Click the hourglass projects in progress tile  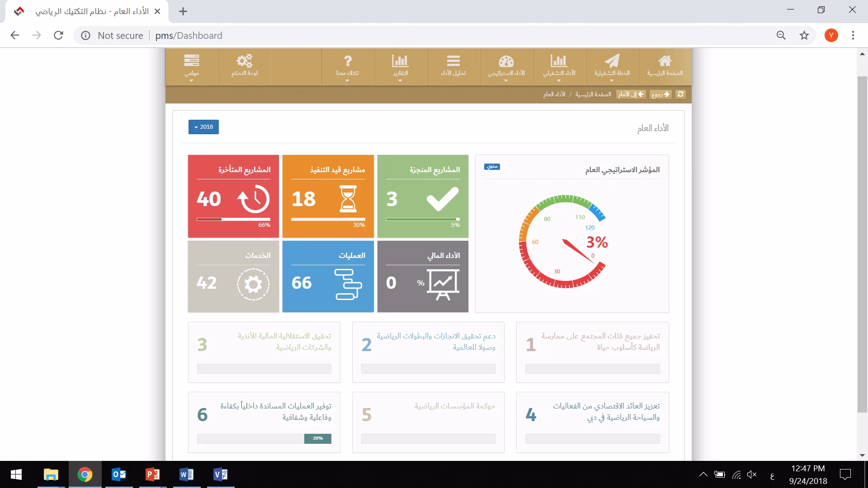[x=328, y=197]
